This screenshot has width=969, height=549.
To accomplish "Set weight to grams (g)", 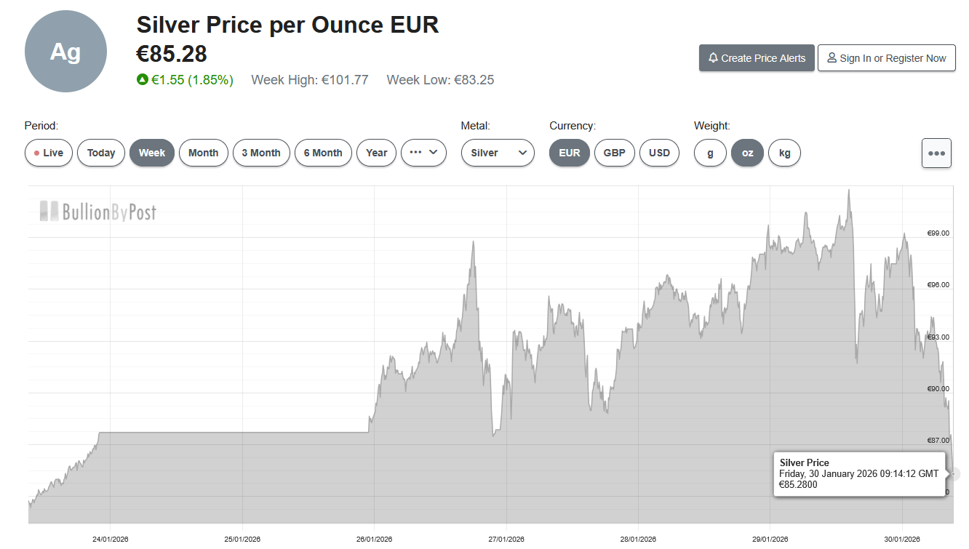I will click(x=710, y=153).
